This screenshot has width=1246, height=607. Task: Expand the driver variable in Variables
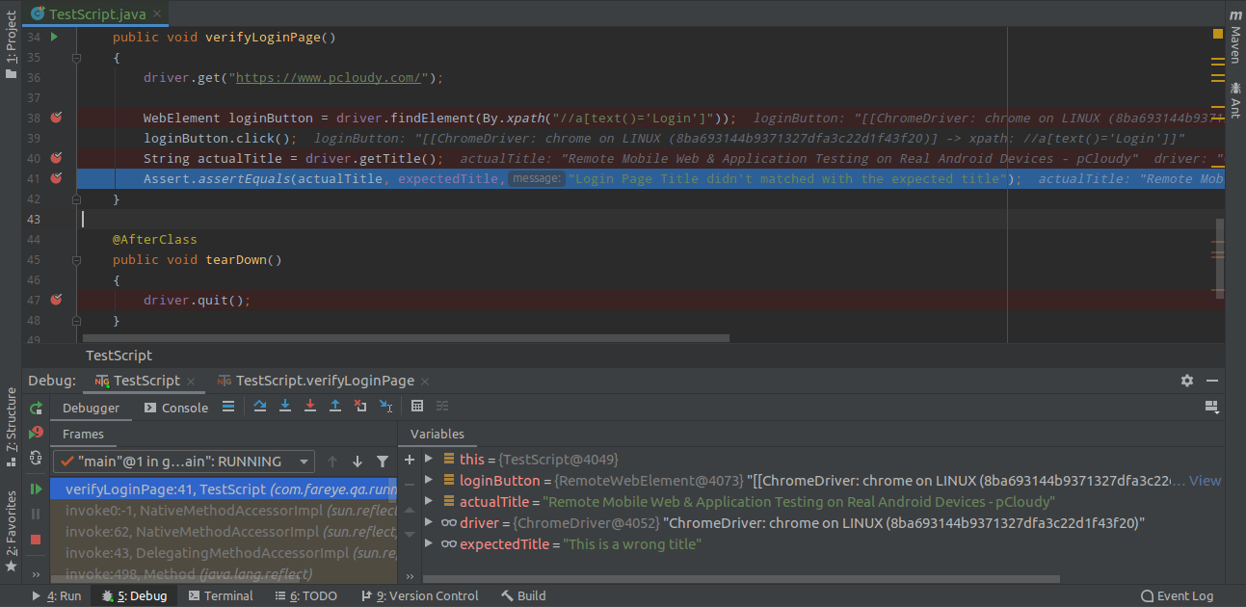click(429, 522)
